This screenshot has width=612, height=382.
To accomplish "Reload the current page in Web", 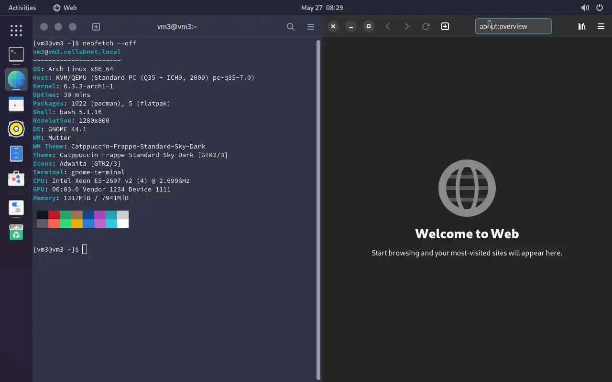I will click(x=426, y=26).
